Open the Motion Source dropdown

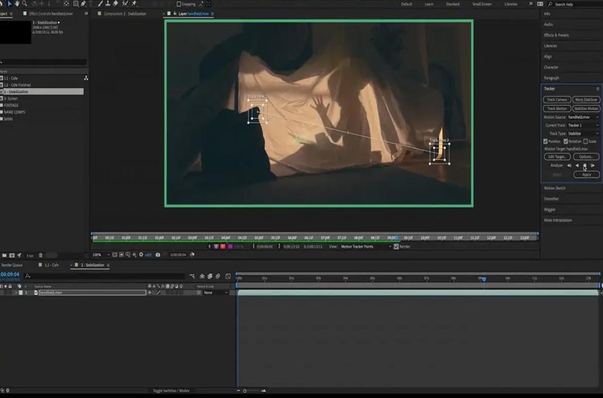(584, 117)
